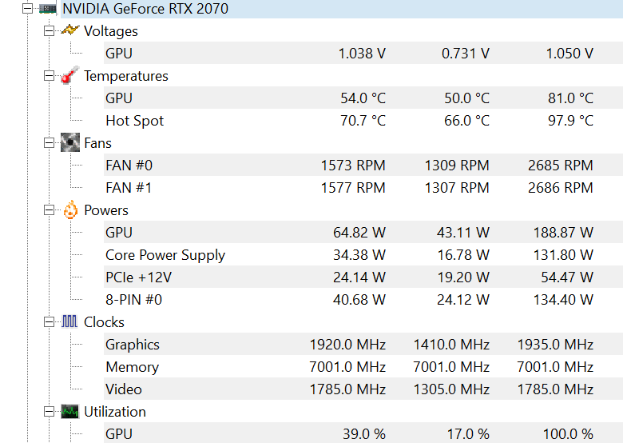Collapse the Fans section
The height and width of the screenshot is (443, 623).
tap(49, 143)
